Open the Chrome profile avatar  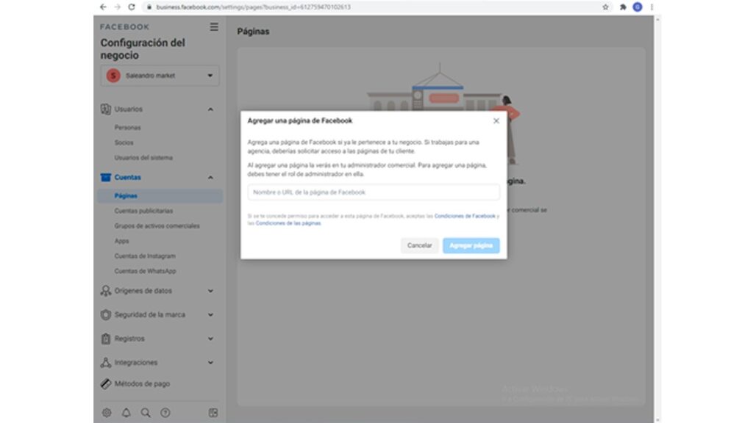point(638,7)
